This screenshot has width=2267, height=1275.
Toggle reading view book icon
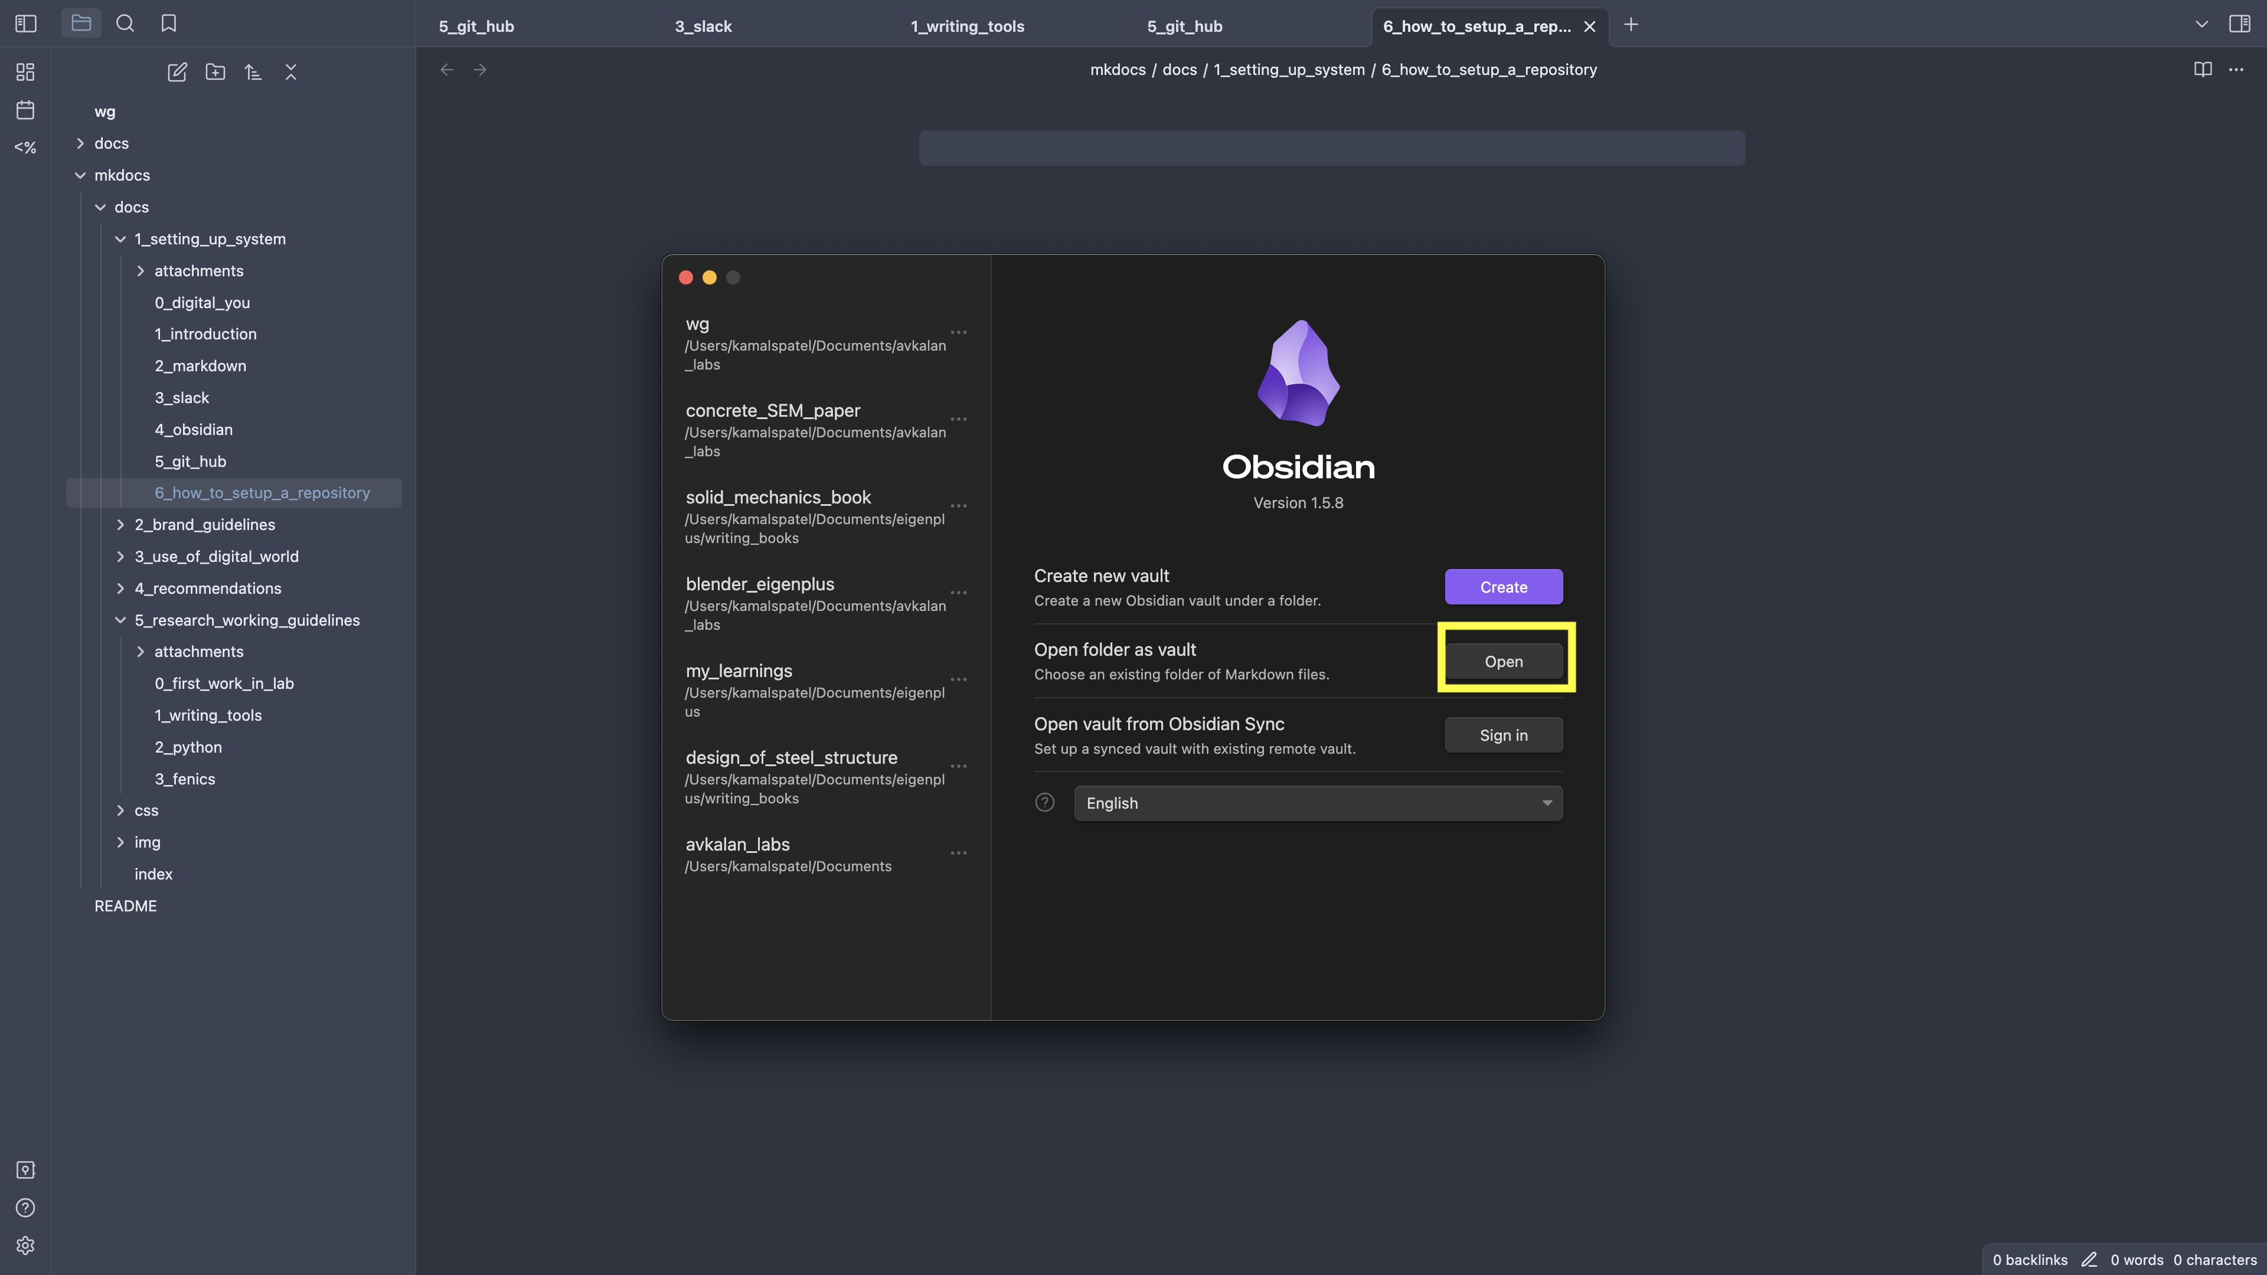[x=2203, y=70]
